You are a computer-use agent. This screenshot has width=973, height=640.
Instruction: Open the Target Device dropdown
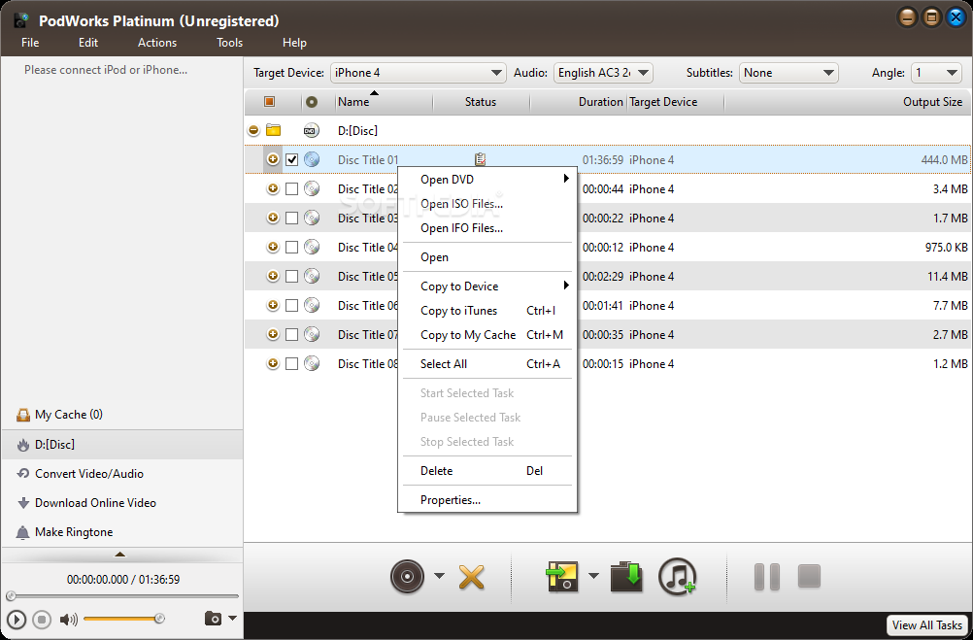419,73
